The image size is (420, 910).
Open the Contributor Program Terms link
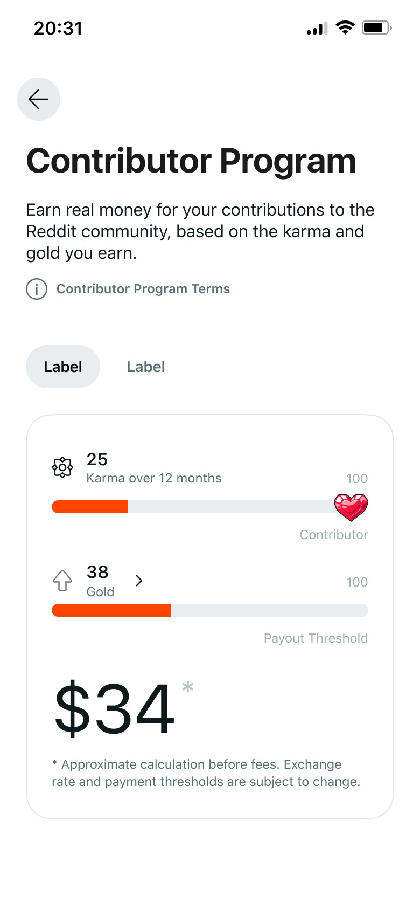point(143,289)
